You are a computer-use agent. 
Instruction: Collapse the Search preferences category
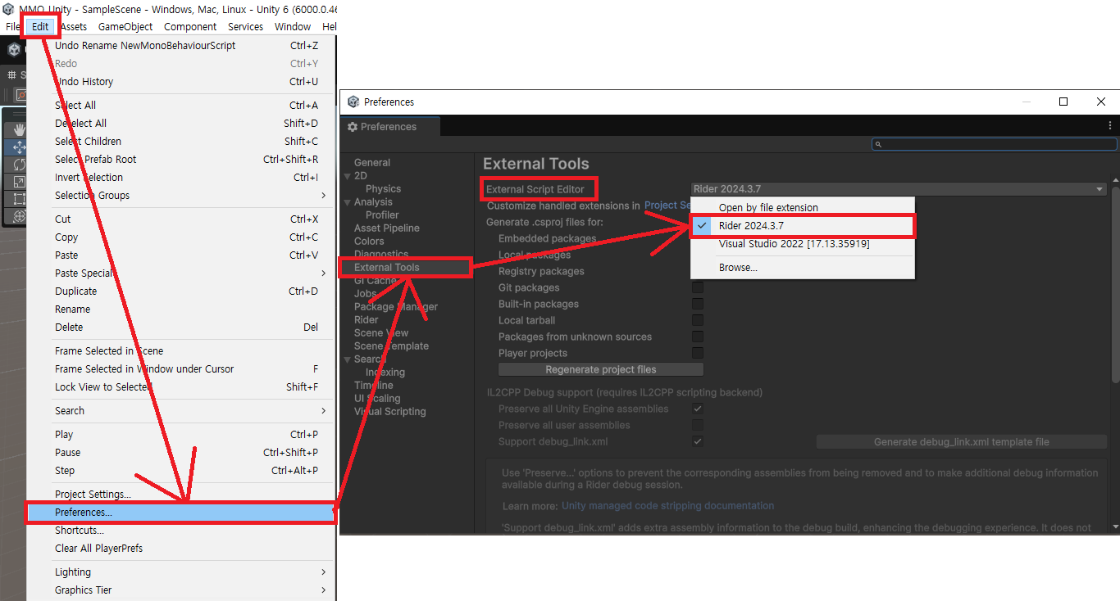(348, 359)
